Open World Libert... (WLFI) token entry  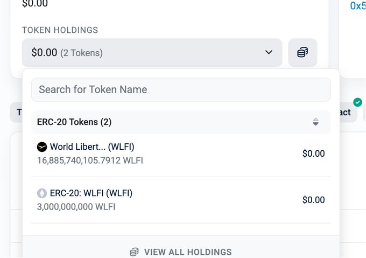point(181,154)
